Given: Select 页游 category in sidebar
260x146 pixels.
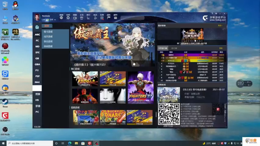Looking at the screenshot, I should pyautogui.click(x=37, y=94).
